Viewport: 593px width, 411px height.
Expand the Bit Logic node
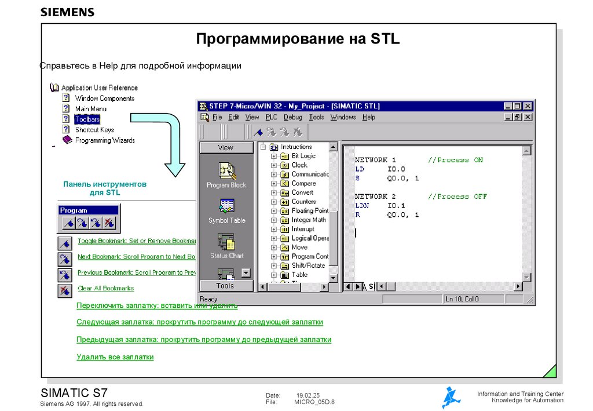(x=274, y=156)
